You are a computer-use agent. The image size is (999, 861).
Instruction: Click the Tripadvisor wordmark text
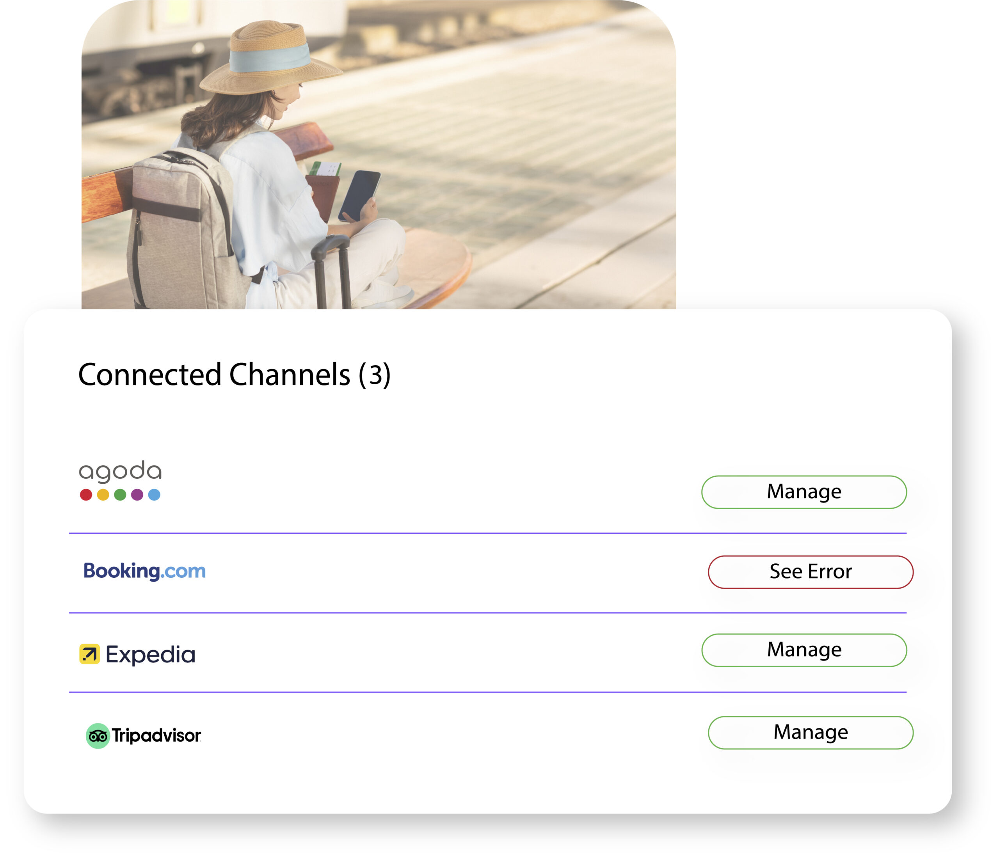156,736
